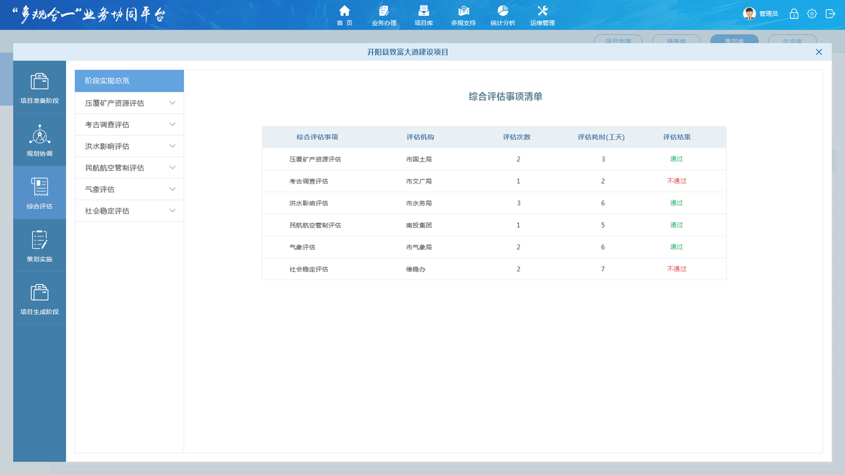845x475 pixels.
Task: Go to 首页 home icon
Action: (345, 11)
